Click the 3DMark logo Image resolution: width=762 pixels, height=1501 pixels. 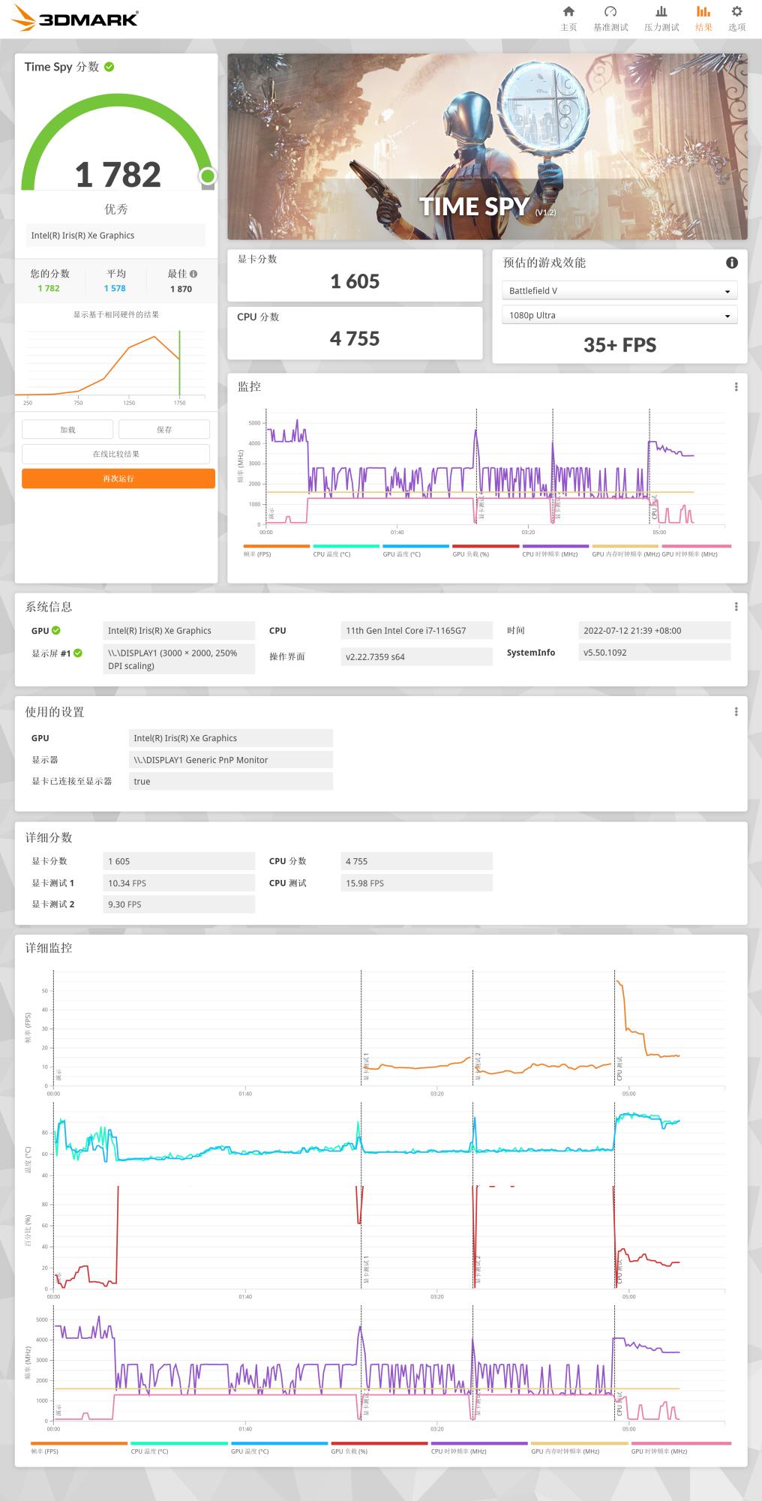[x=75, y=19]
